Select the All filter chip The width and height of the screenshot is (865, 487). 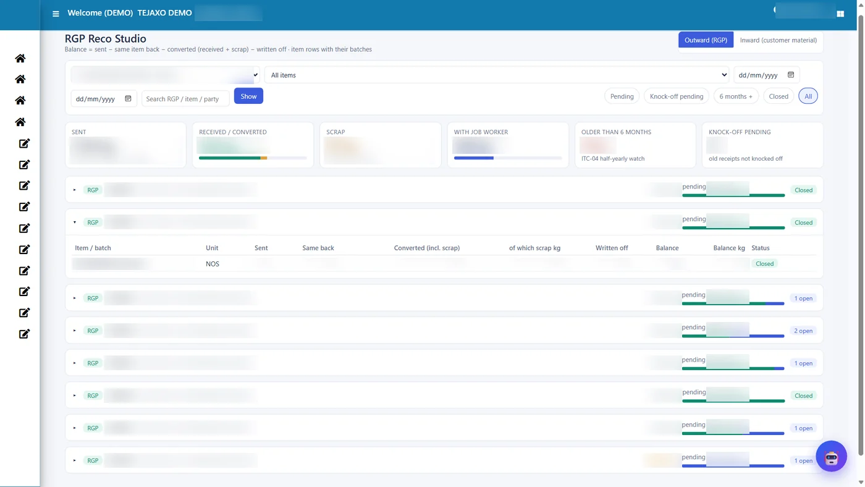pos(808,96)
